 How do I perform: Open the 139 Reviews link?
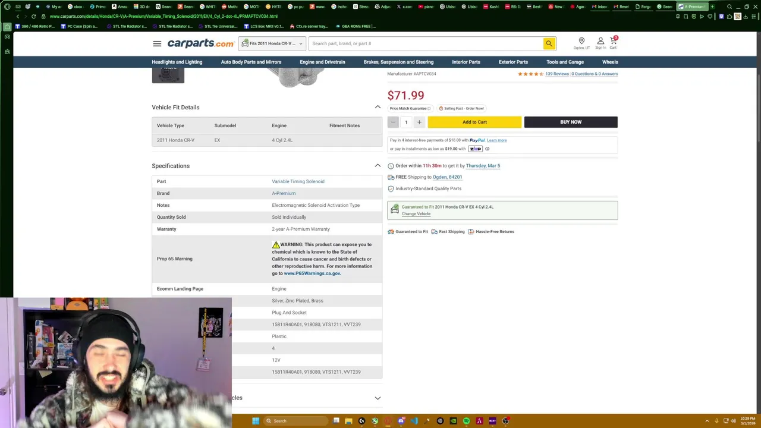[557, 74]
